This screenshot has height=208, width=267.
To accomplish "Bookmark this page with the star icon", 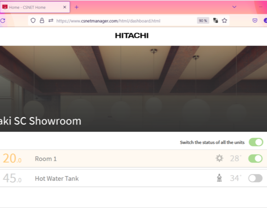I will coord(224,21).
